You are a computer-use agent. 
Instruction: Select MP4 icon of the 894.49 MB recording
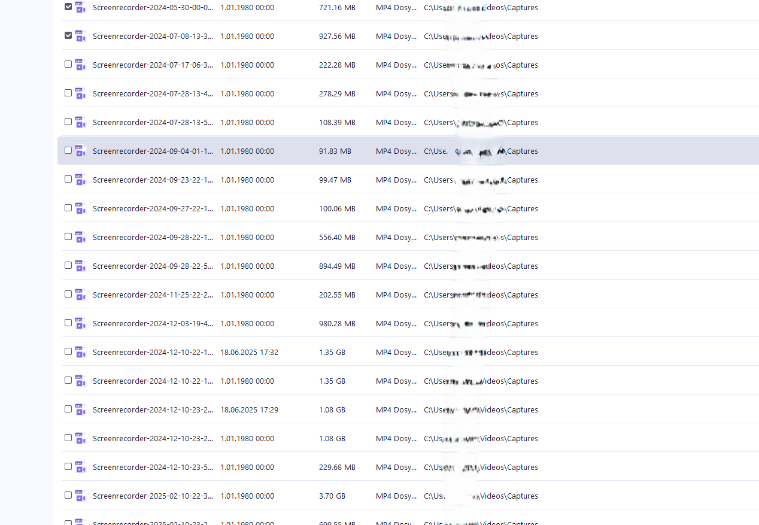pos(80,266)
